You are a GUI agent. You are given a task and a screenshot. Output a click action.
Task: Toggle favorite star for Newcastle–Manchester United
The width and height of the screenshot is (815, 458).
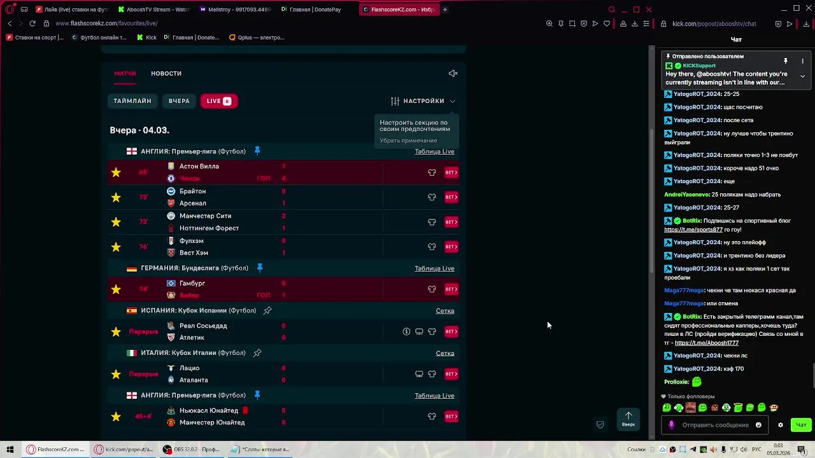click(116, 417)
